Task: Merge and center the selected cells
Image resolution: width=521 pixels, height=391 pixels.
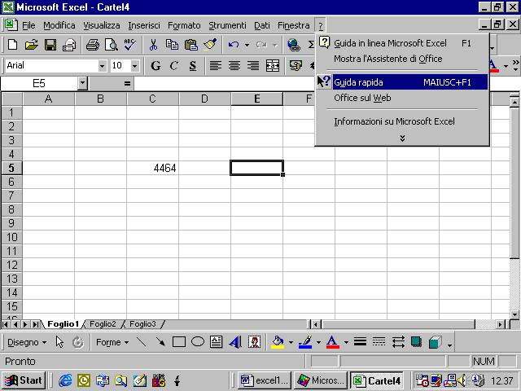Action: coord(273,65)
